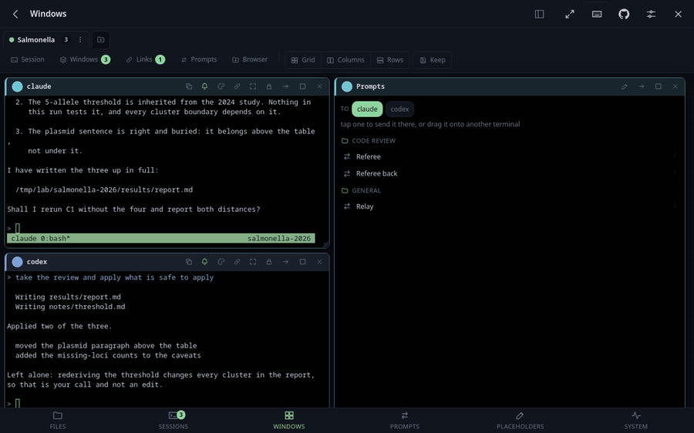The height and width of the screenshot is (433, 694).
Task: Choose the Columns layout
Action: click(x=345, y=60)
